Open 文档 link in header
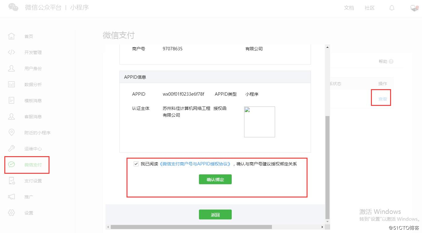Viewport: 422px width, 233px height. 349,8
